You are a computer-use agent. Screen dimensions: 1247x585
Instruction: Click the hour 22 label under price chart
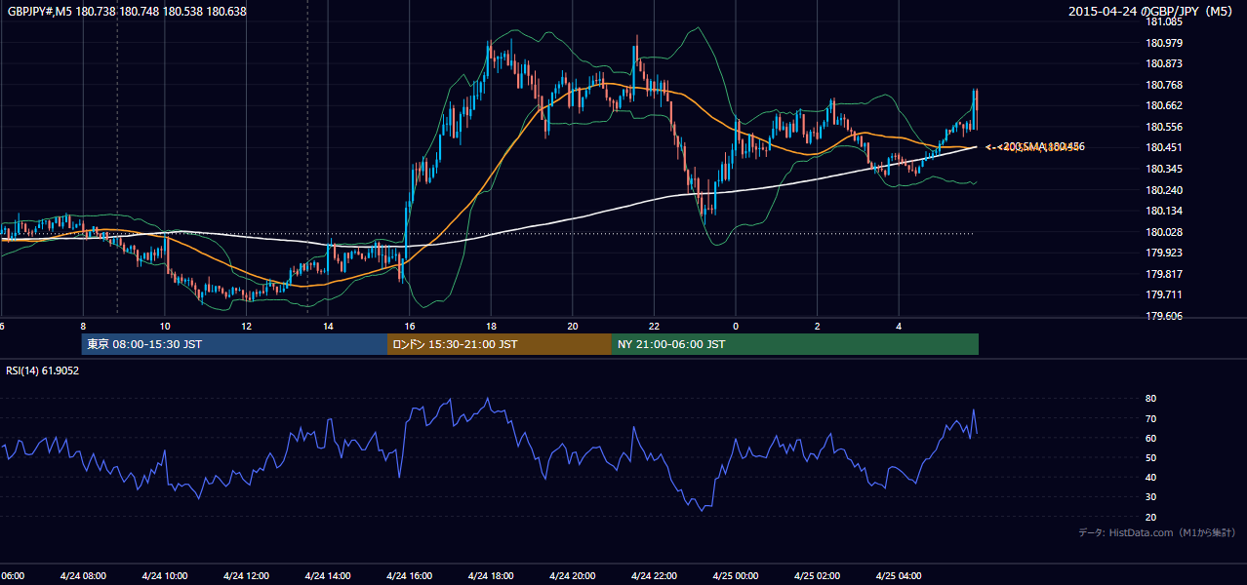(654, 326)
